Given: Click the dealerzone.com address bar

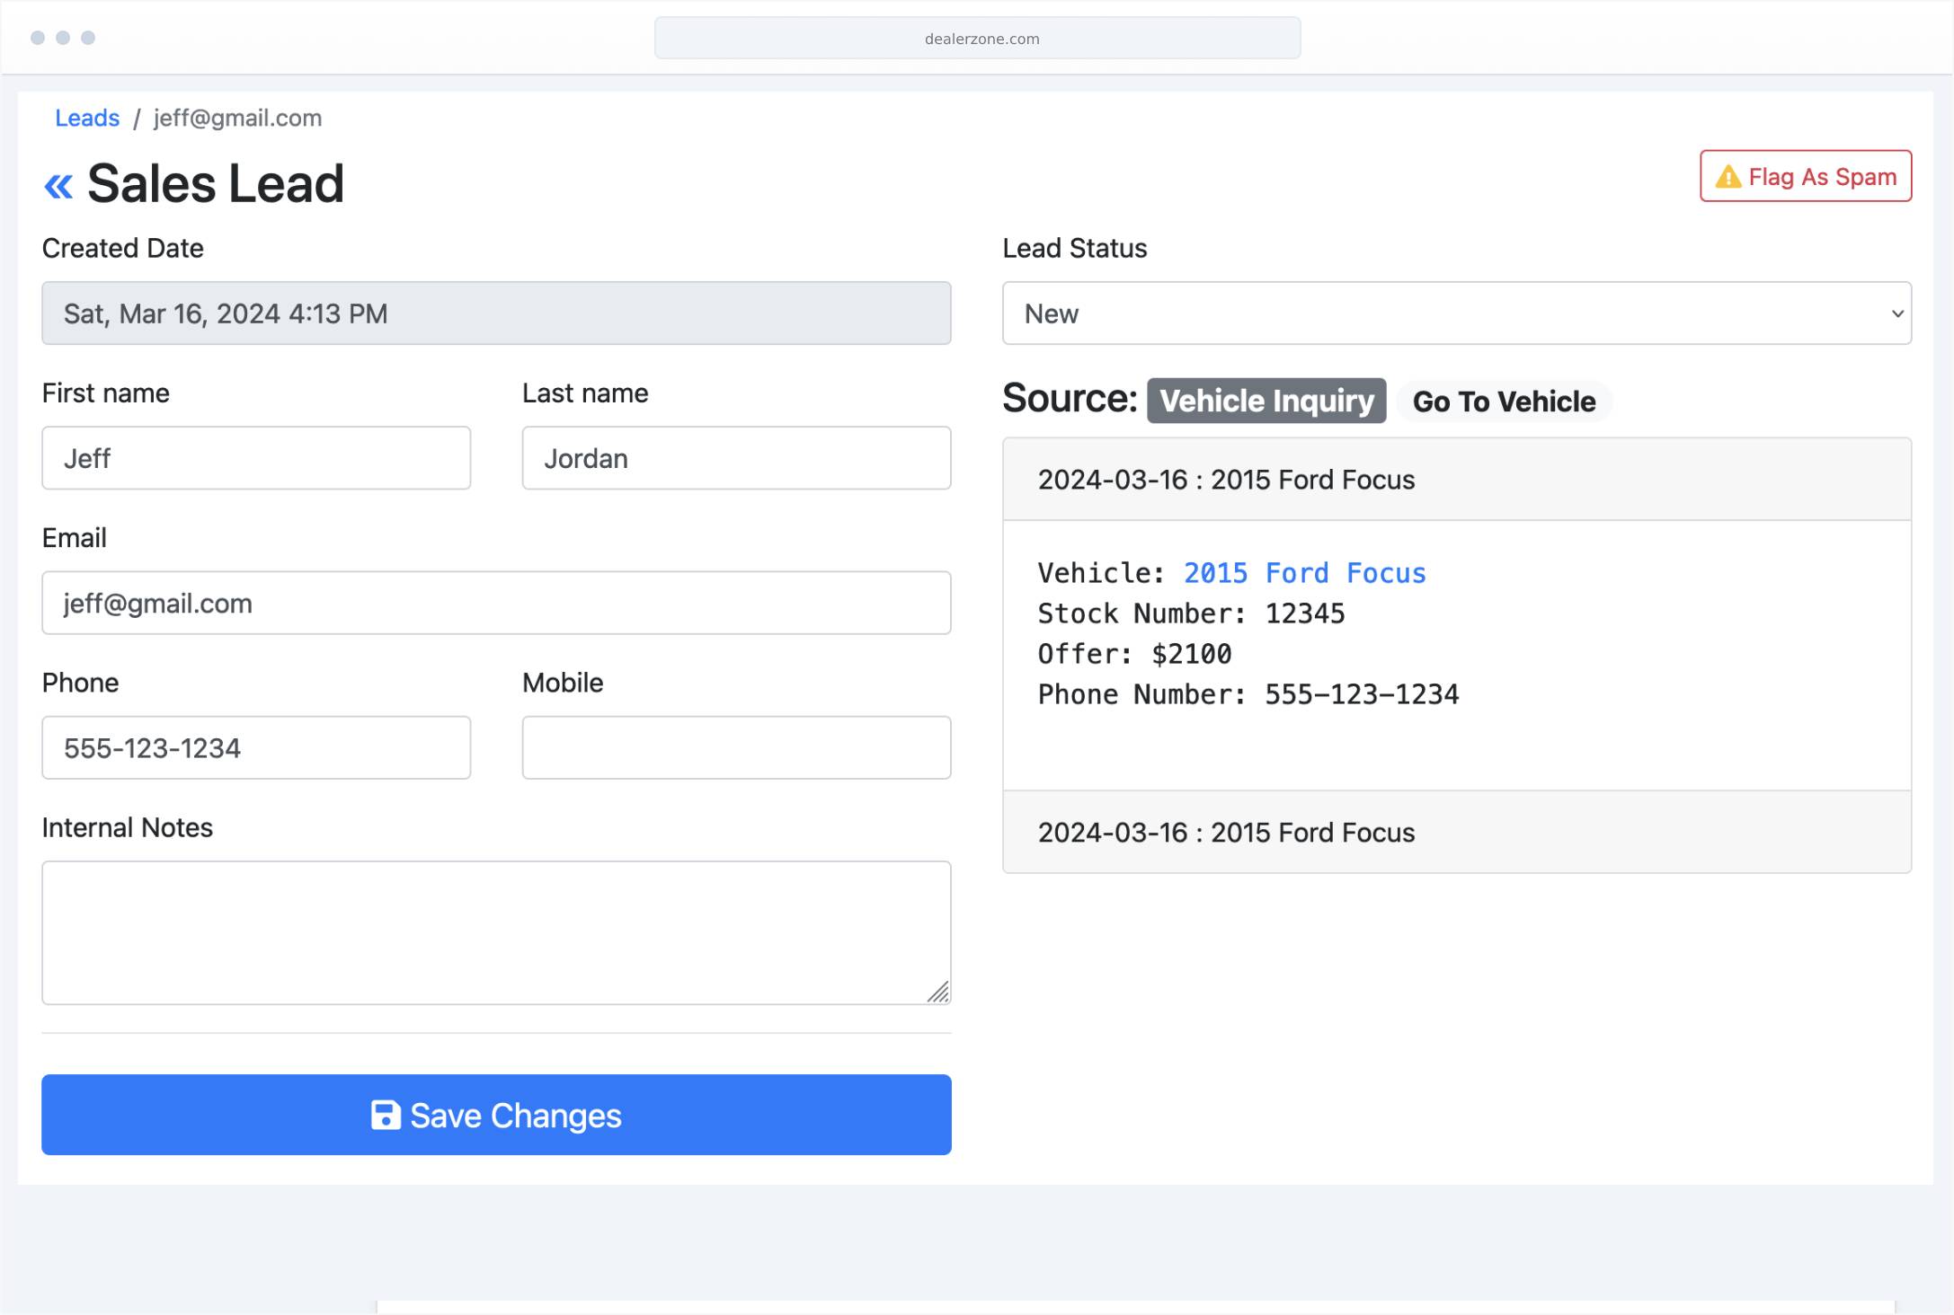Looking at the screenshot, I should [x=977, y=39].
